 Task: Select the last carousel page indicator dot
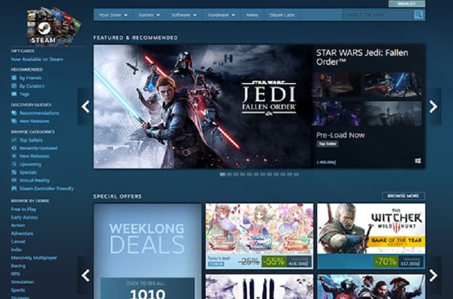[x=296, y=174]
